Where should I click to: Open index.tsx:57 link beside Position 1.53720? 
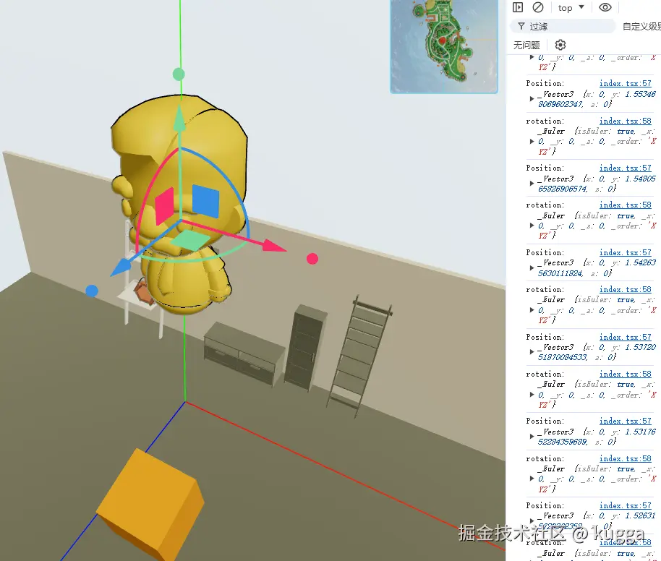tap(625, 337)
